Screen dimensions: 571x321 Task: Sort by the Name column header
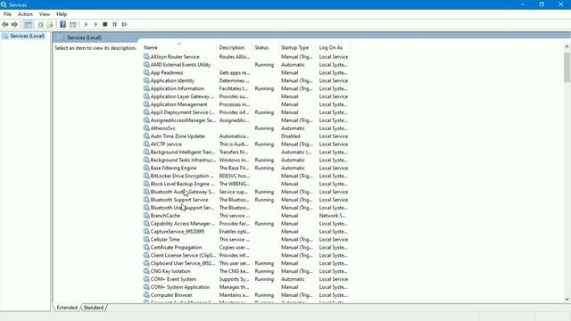click(178, 47)
